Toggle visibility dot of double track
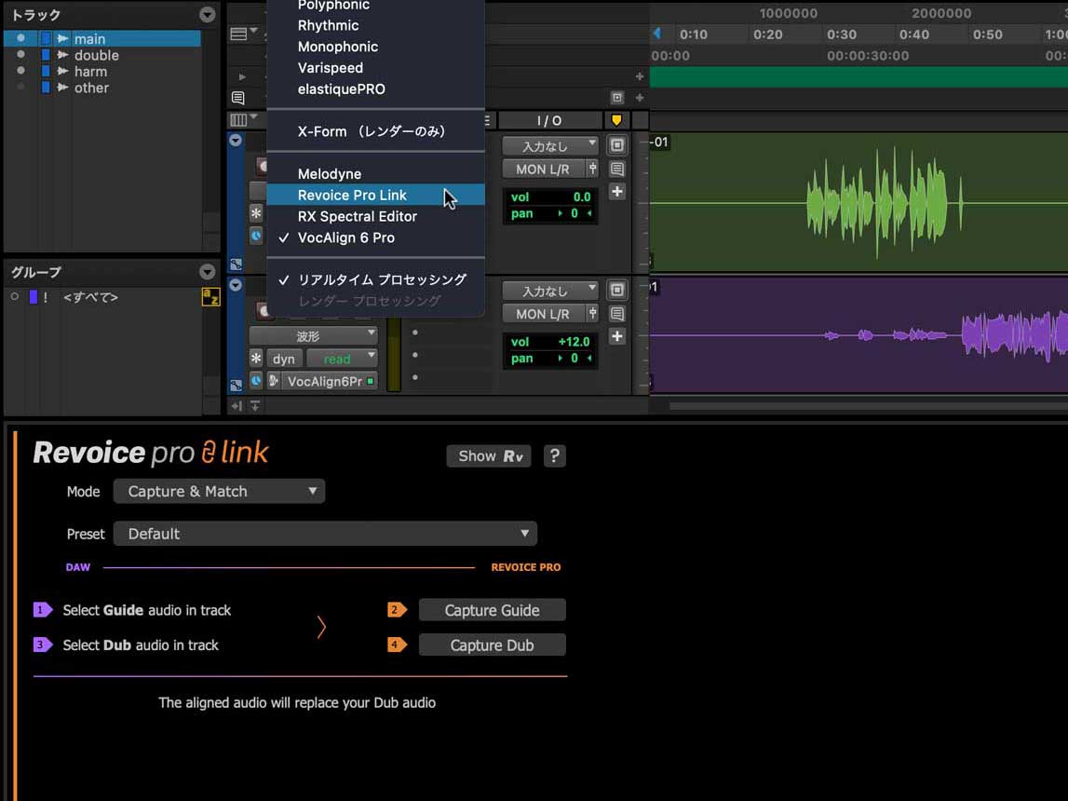 point(21,55)
